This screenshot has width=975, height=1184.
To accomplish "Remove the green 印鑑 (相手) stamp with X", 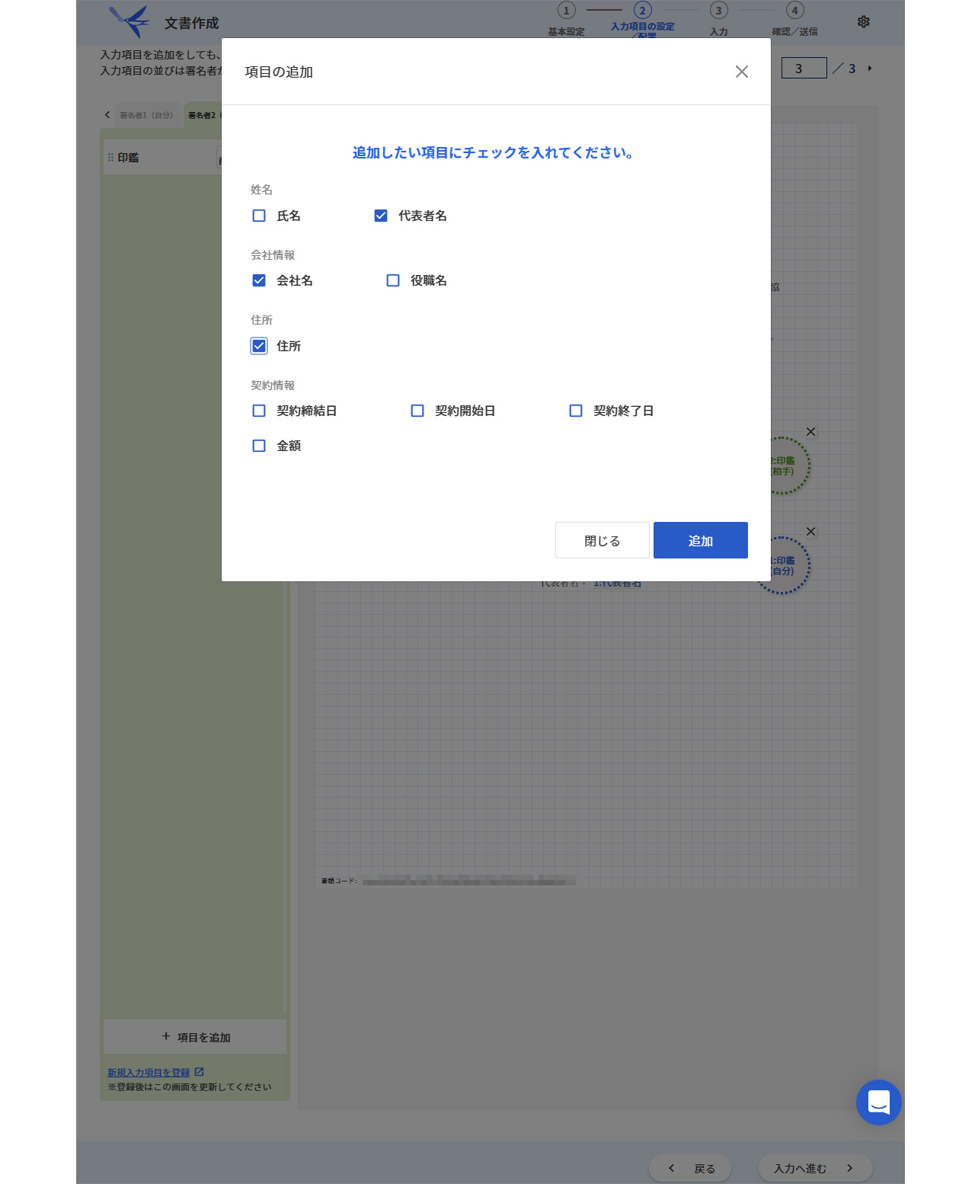I will [811, 432].
